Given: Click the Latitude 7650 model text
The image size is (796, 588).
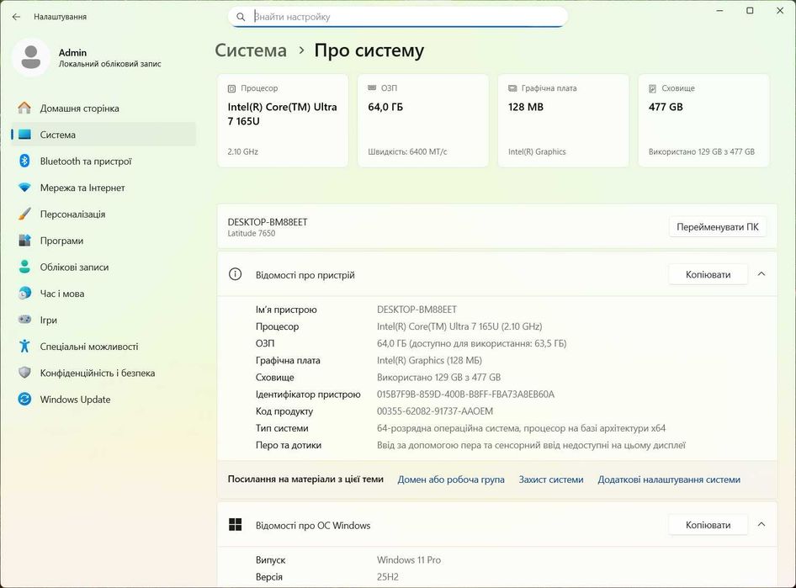Looking at the screenshot, I should 252,233.
